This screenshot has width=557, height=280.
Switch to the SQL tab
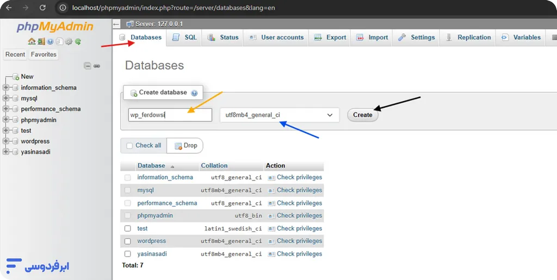click(x=184, y=38)
